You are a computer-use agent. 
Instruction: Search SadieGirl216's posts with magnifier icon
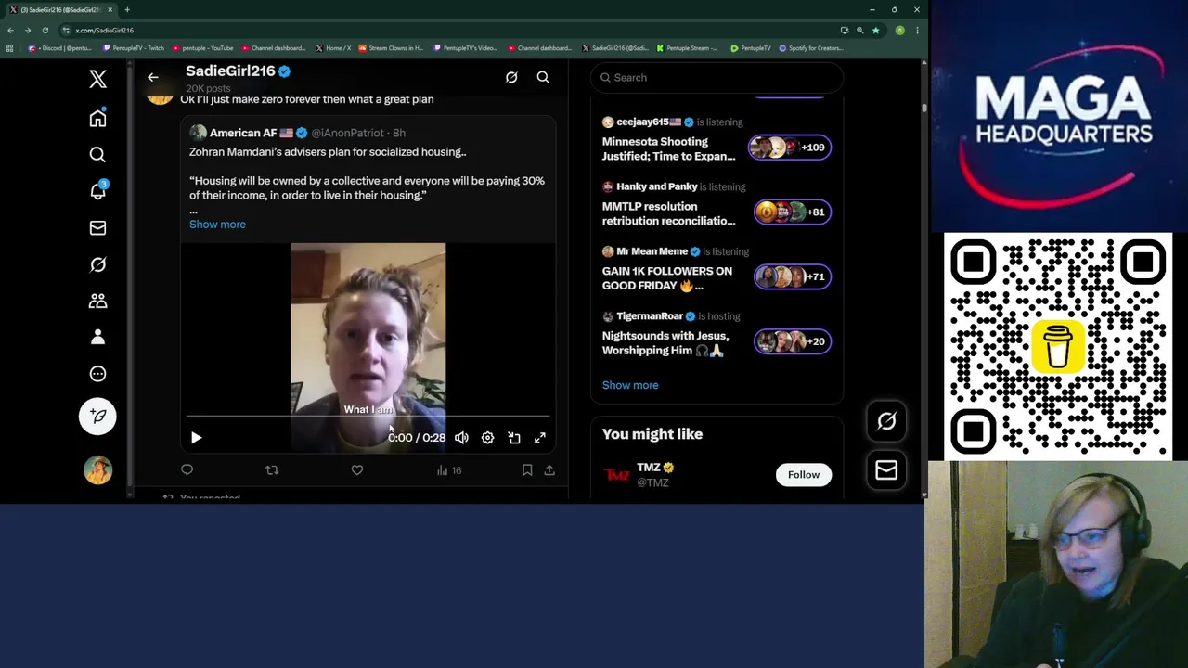pos(543,77)
